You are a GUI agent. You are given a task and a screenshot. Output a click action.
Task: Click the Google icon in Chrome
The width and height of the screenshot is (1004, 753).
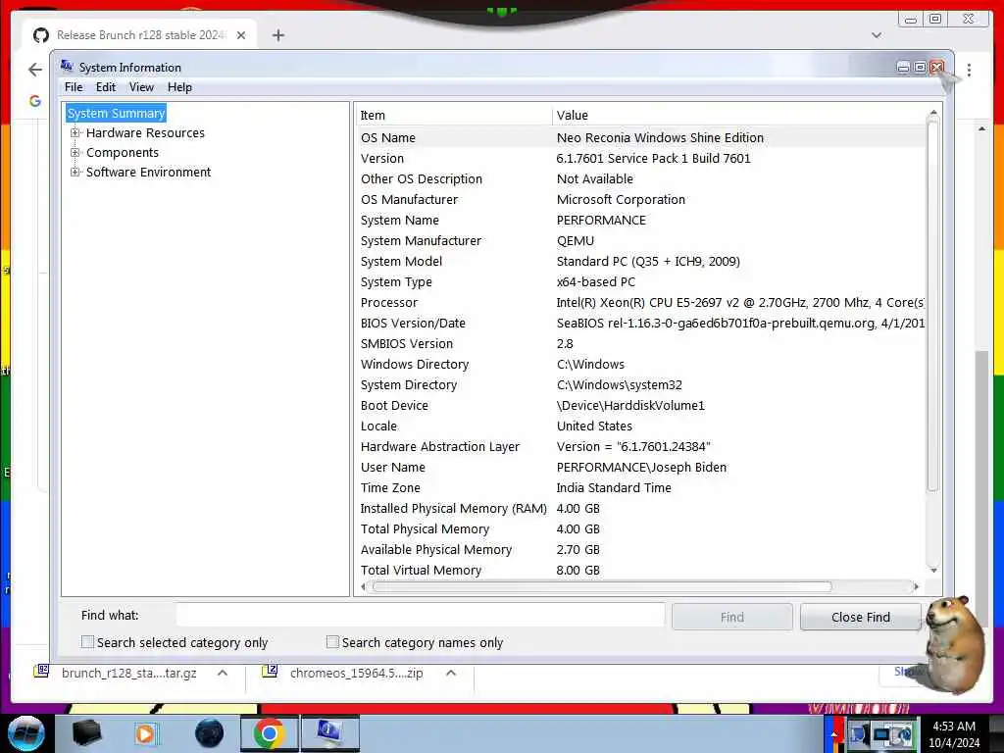35,101
